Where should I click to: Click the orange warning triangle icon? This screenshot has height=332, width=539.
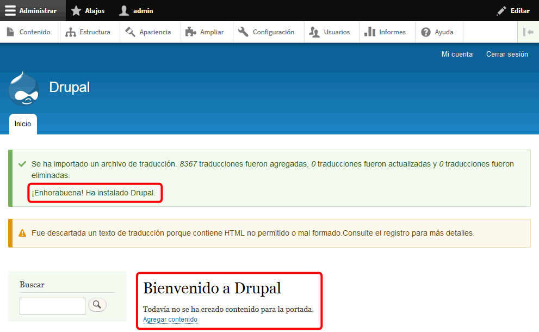22,233
